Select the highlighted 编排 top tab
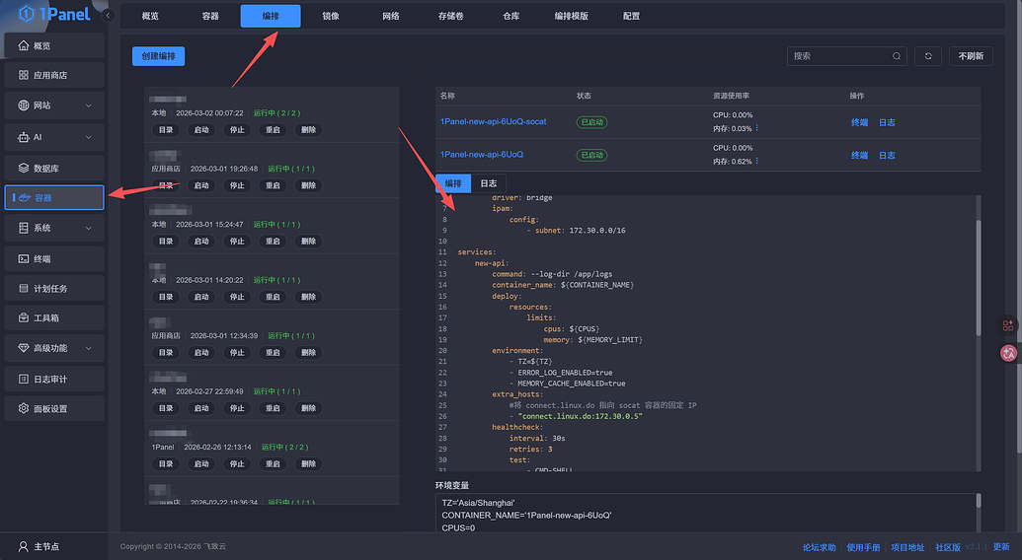 (271, 16)
